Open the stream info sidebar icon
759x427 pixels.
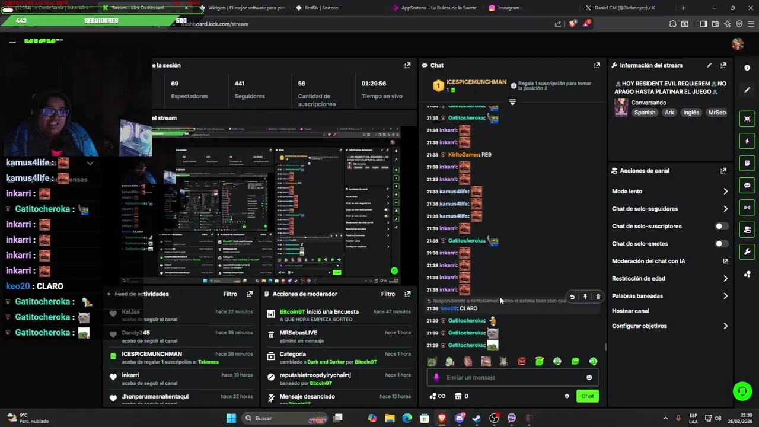pyautogui.click(x=747, y=68)
